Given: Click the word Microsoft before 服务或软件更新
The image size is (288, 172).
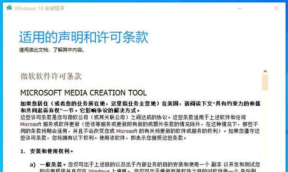Looking at the screenshot, I should 31,124.
